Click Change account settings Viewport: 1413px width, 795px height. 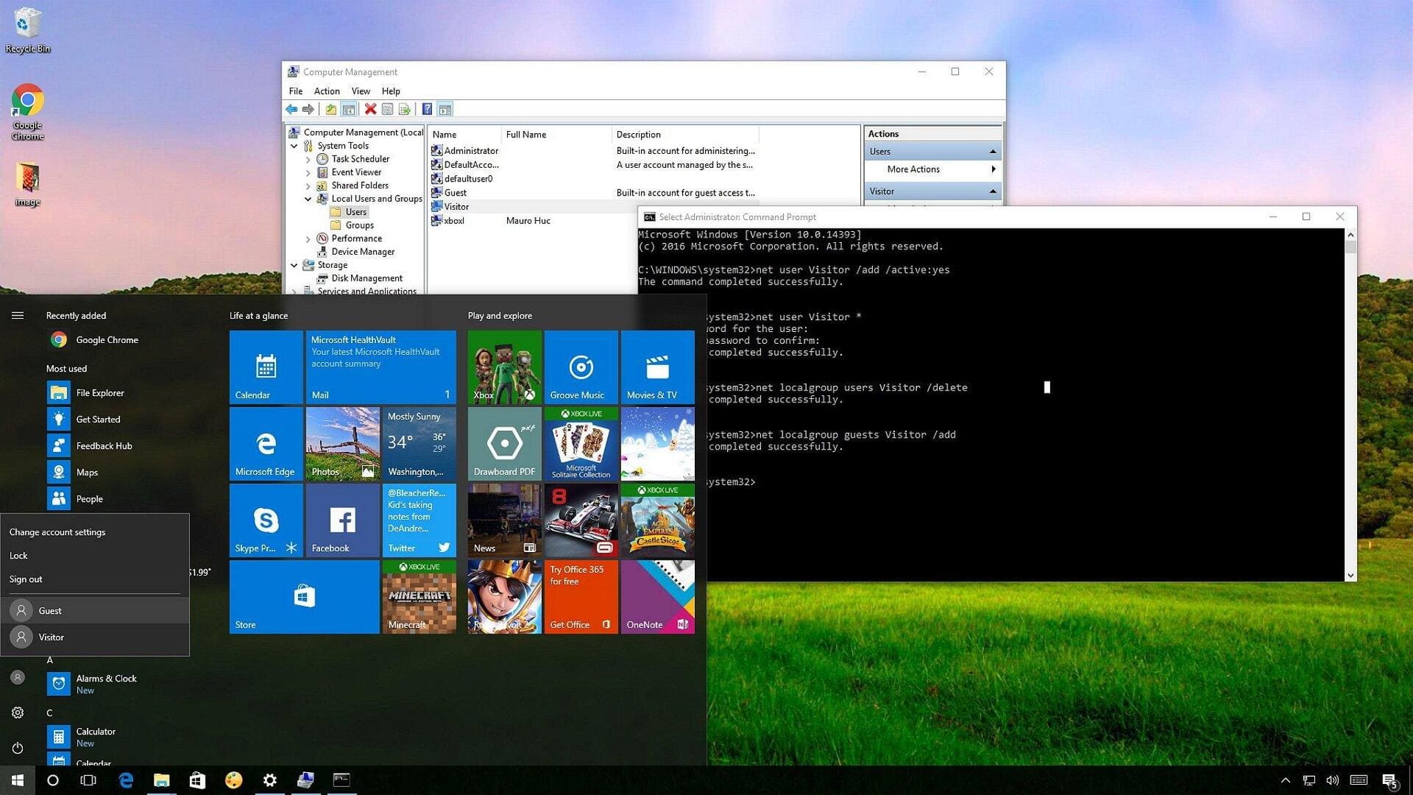(57, 531)
